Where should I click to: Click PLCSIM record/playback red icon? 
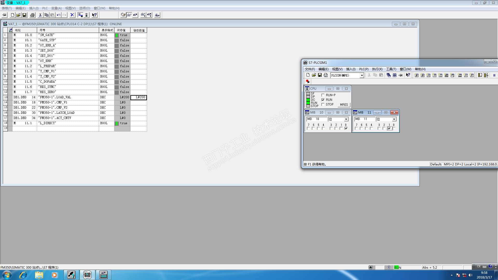pyautogui.click(x=308, y=81)
